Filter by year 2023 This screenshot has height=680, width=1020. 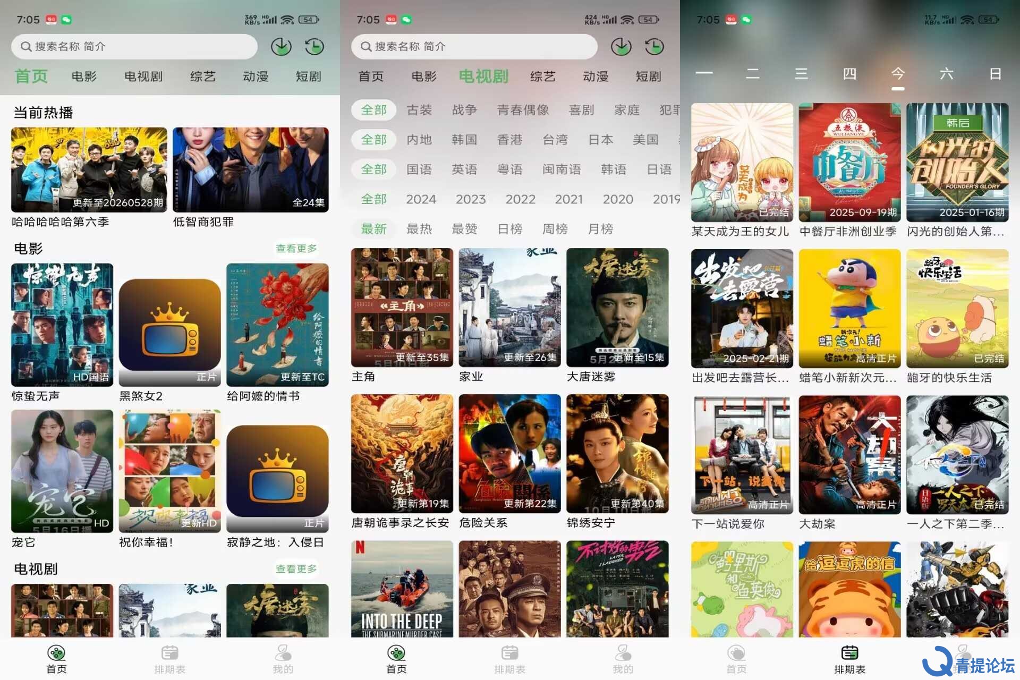[x=471, y=199]
